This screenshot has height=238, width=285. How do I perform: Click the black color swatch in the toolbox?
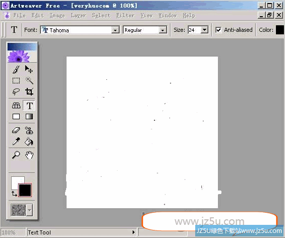25,191
